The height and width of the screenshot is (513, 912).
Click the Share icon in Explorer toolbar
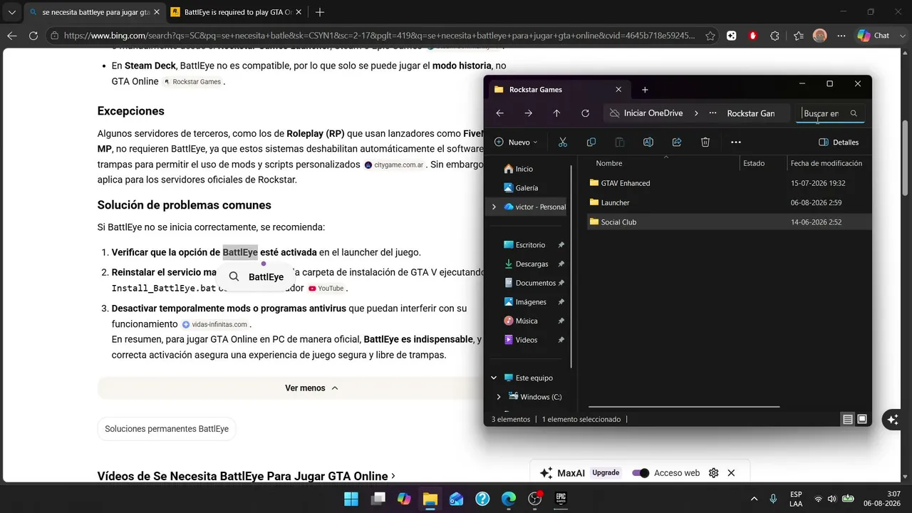coord(677,142)
